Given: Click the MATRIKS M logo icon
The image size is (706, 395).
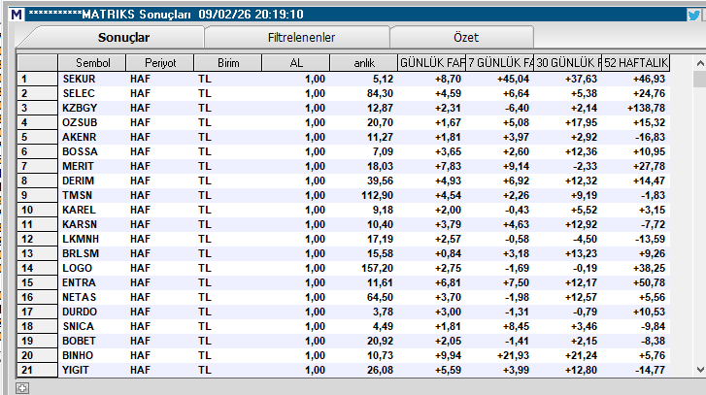Looking at the screenshot, I should click(17, 15).
